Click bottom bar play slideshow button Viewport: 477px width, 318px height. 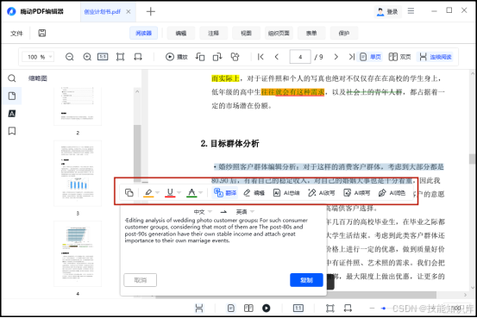[267, 309]
